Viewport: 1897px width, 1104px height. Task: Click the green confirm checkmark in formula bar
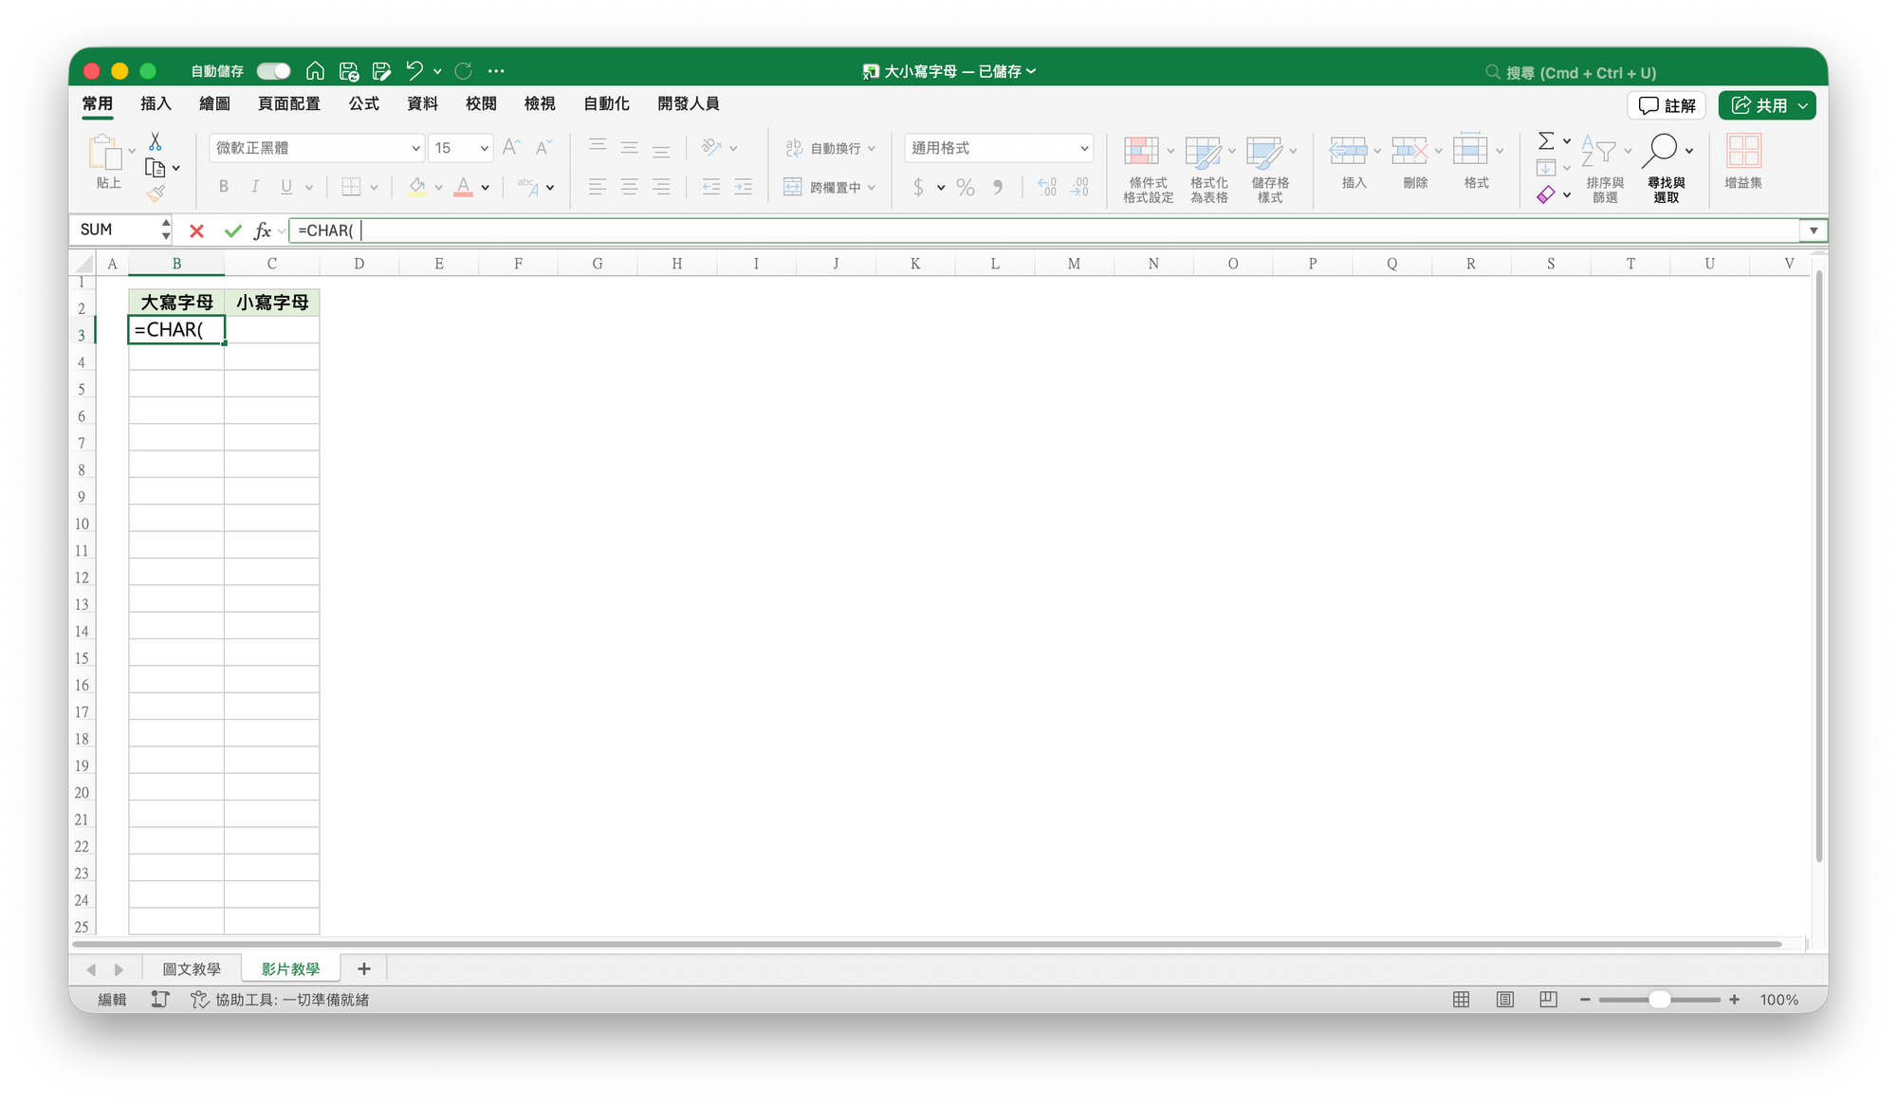point(232,230)
